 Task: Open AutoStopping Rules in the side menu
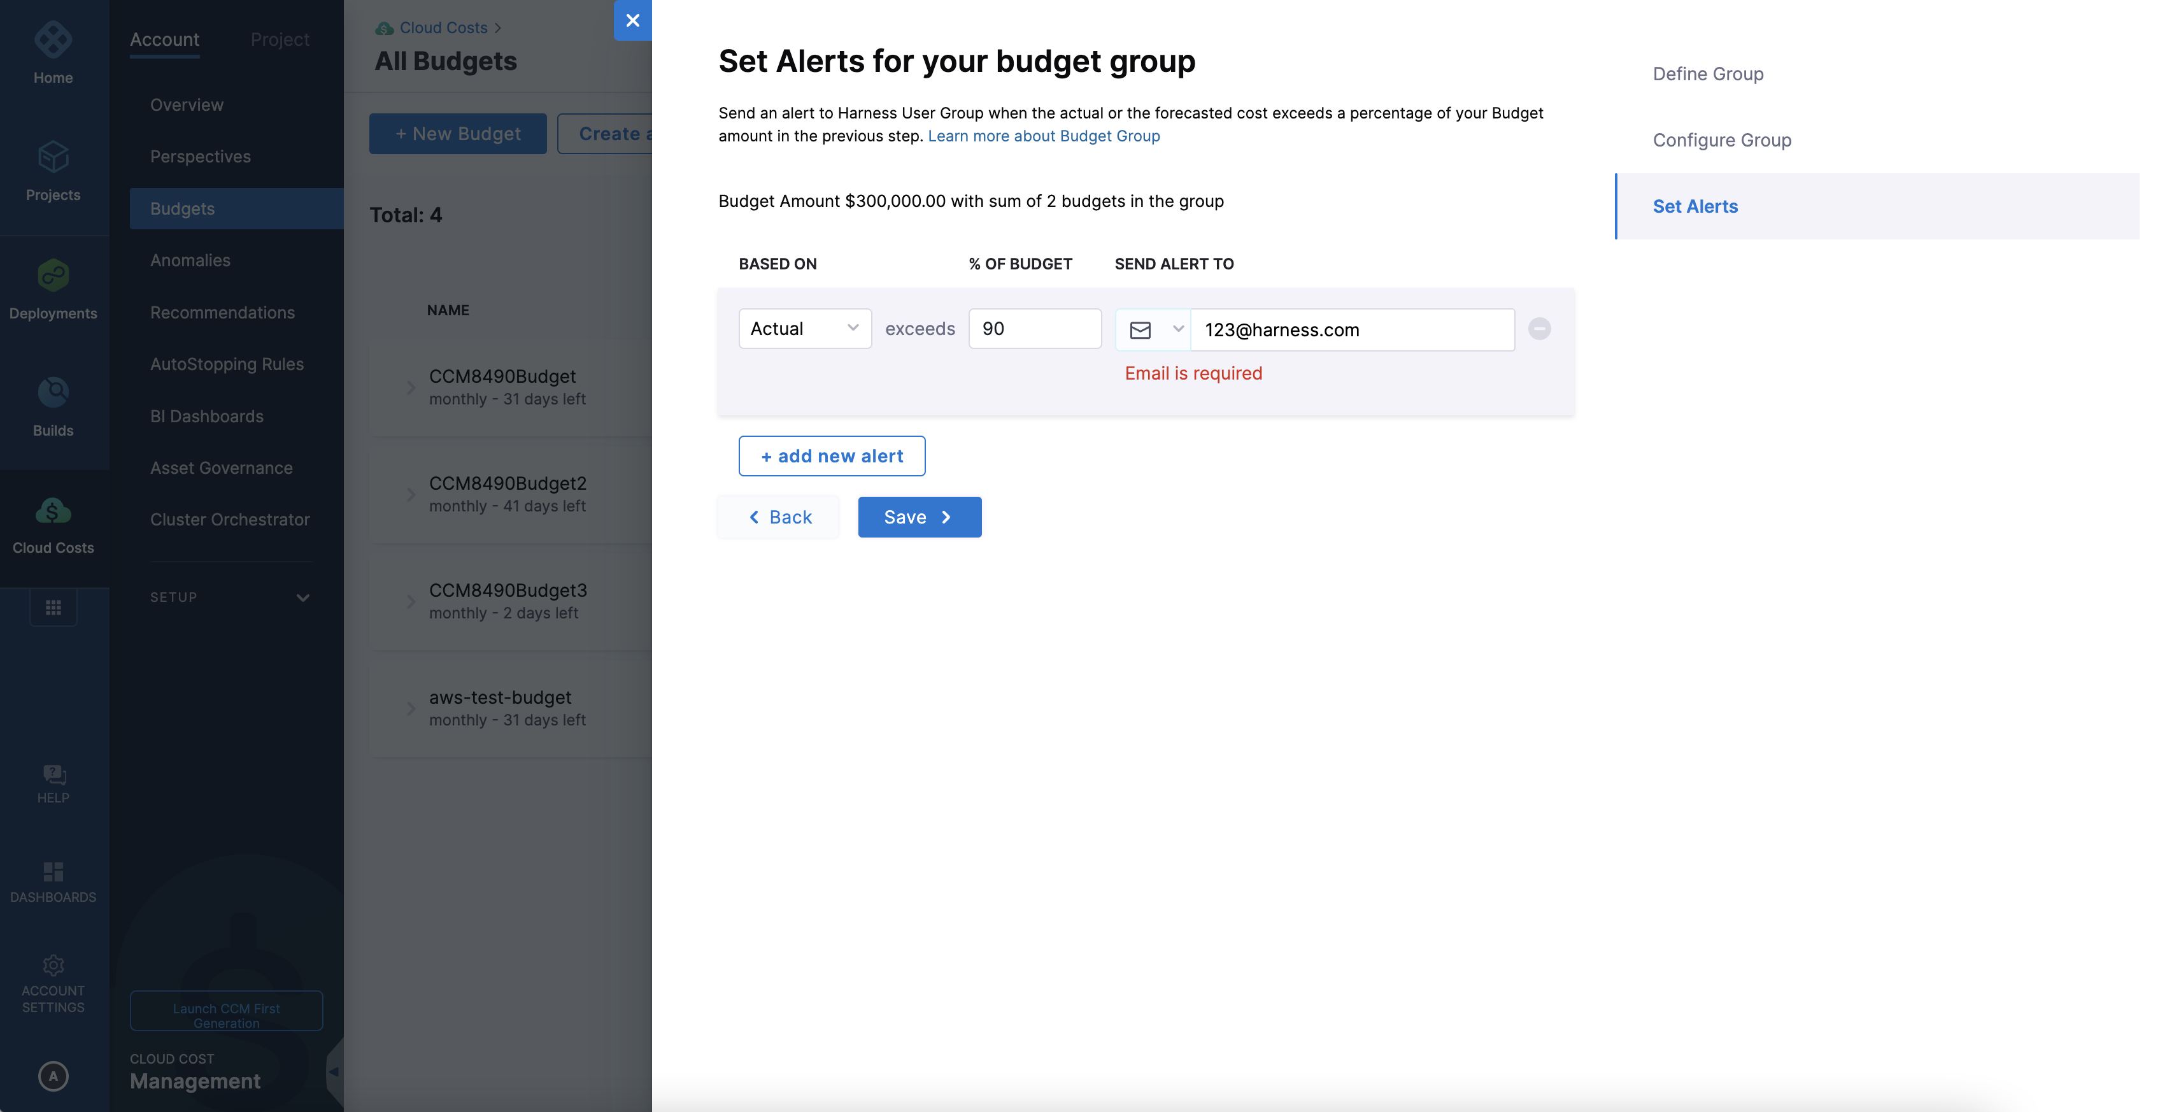pos(227,364)
